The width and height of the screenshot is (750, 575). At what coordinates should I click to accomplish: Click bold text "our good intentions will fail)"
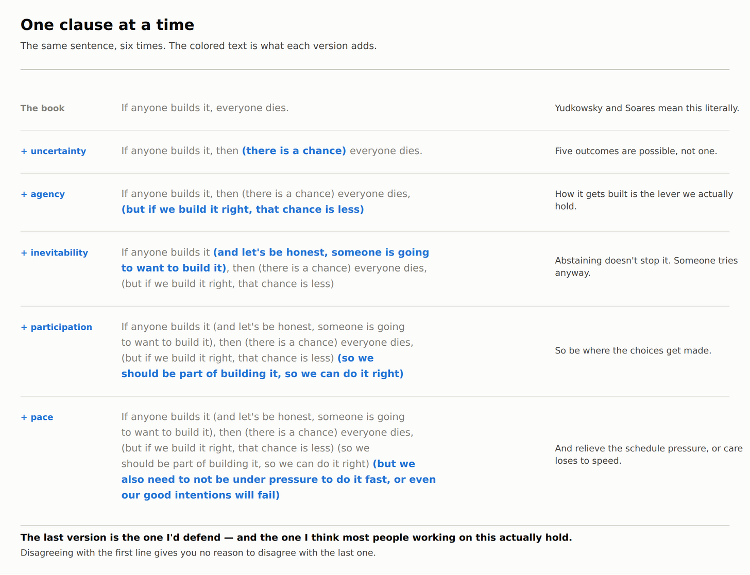tap(200, 496)
